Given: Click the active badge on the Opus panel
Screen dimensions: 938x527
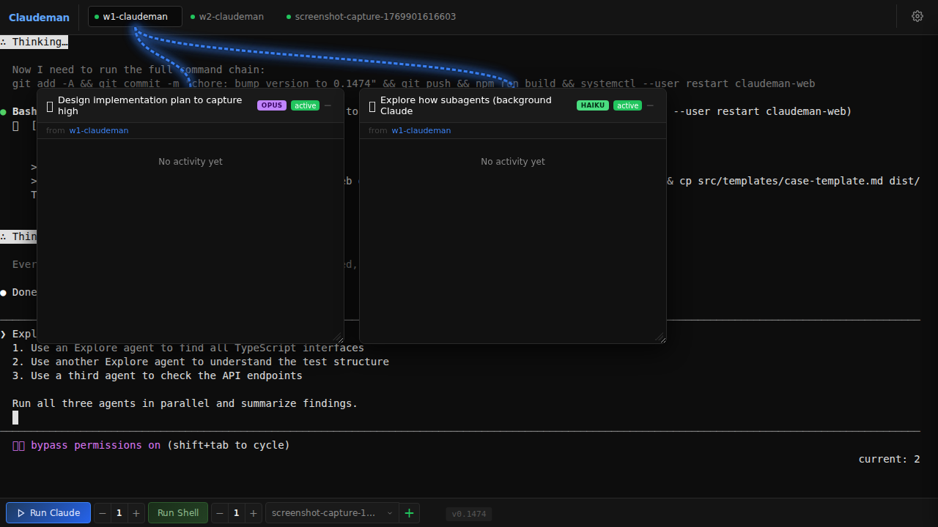Looking at the screenshot, I should point(306,105).
